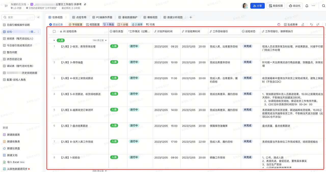Click the redo arrow icon
Screen dimensions: 326x172
(x=318, y=25)
